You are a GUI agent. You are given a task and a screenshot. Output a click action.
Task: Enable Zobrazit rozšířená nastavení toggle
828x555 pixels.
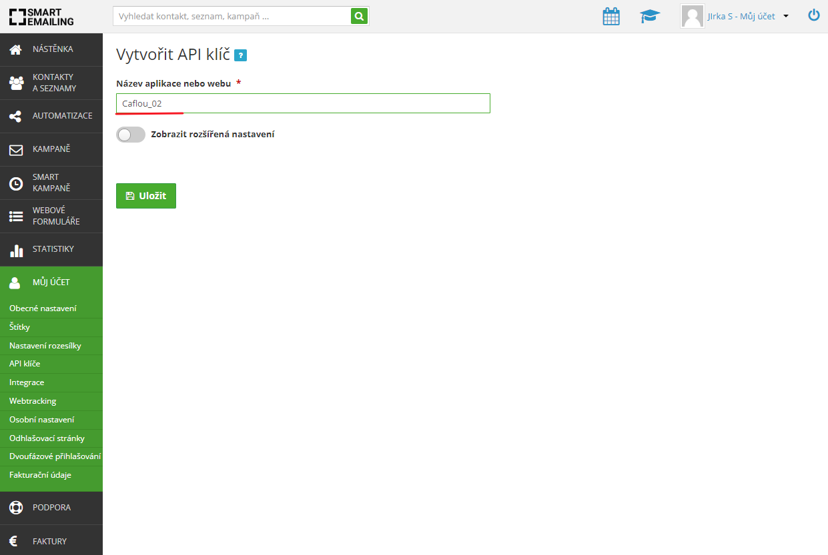click(x=131, y=135)
